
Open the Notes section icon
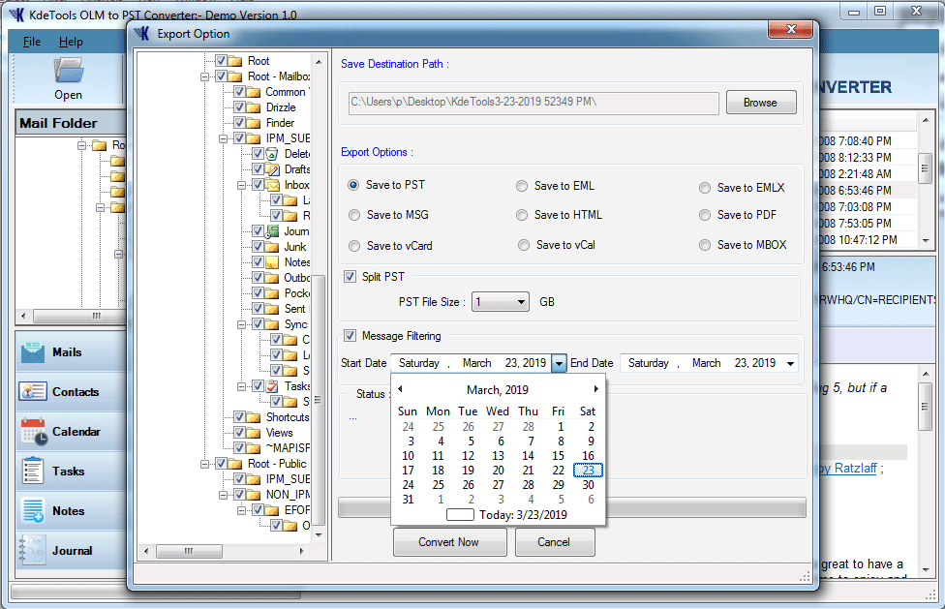(x=33, y=511)
